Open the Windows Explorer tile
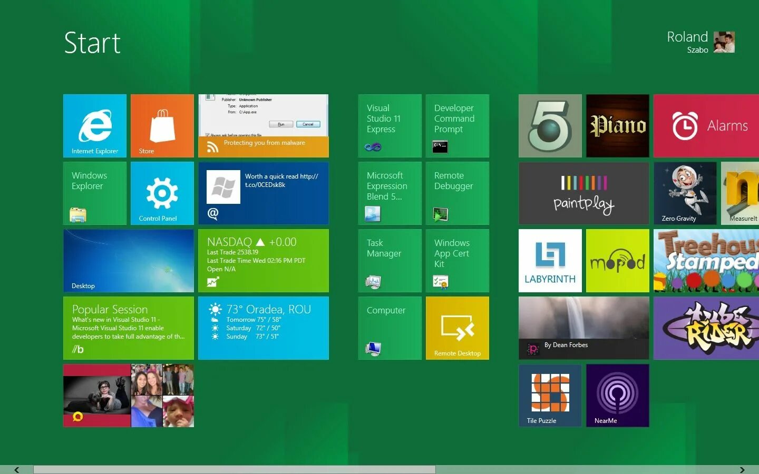Screen dimensions: 759x474 pos(95,193)
